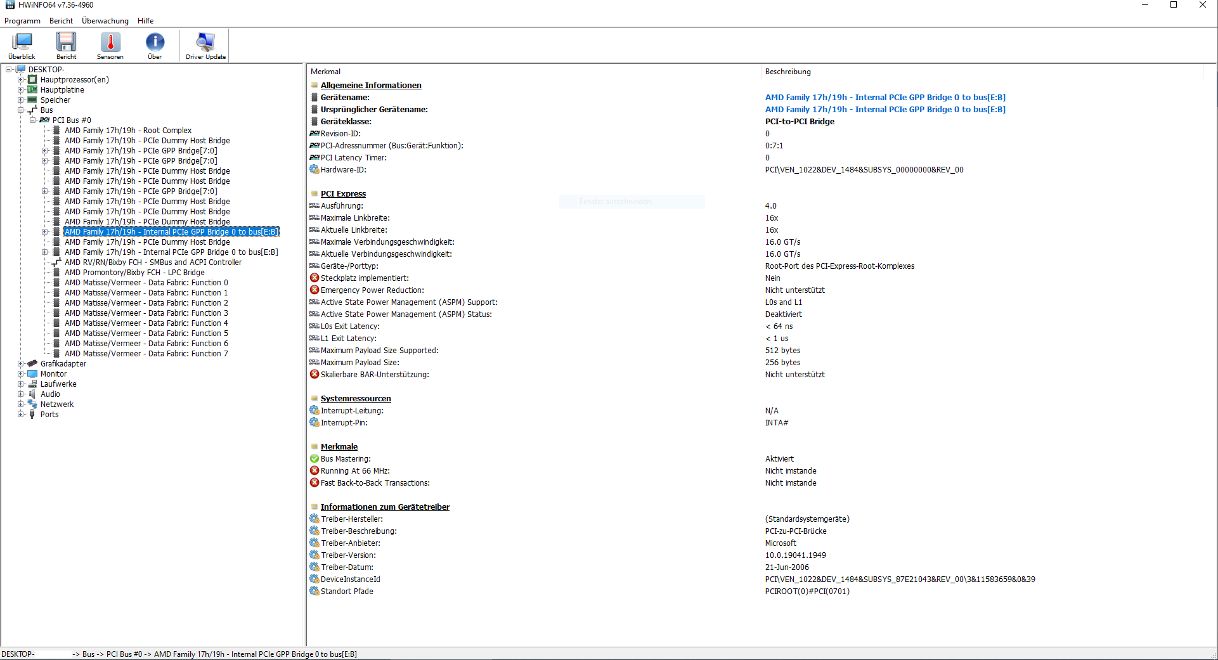Select AMD Promontory/Bixby FCH - LPC Bridge
This screenshot has height=660, width=1218.
point(134,273)
